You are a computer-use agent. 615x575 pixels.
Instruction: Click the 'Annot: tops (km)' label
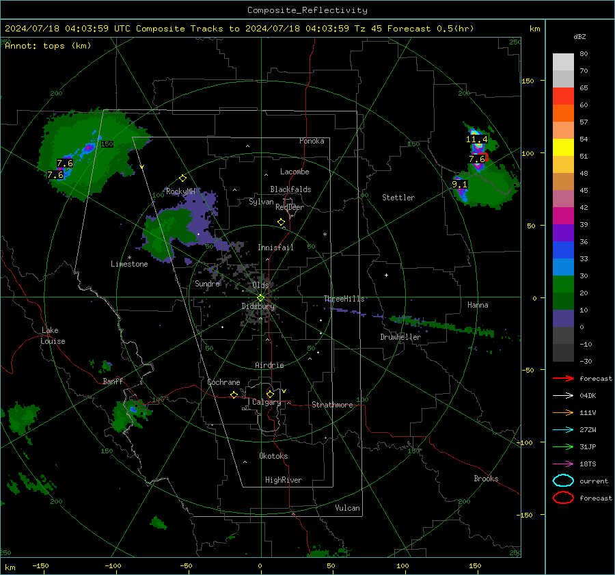(48, 46)
